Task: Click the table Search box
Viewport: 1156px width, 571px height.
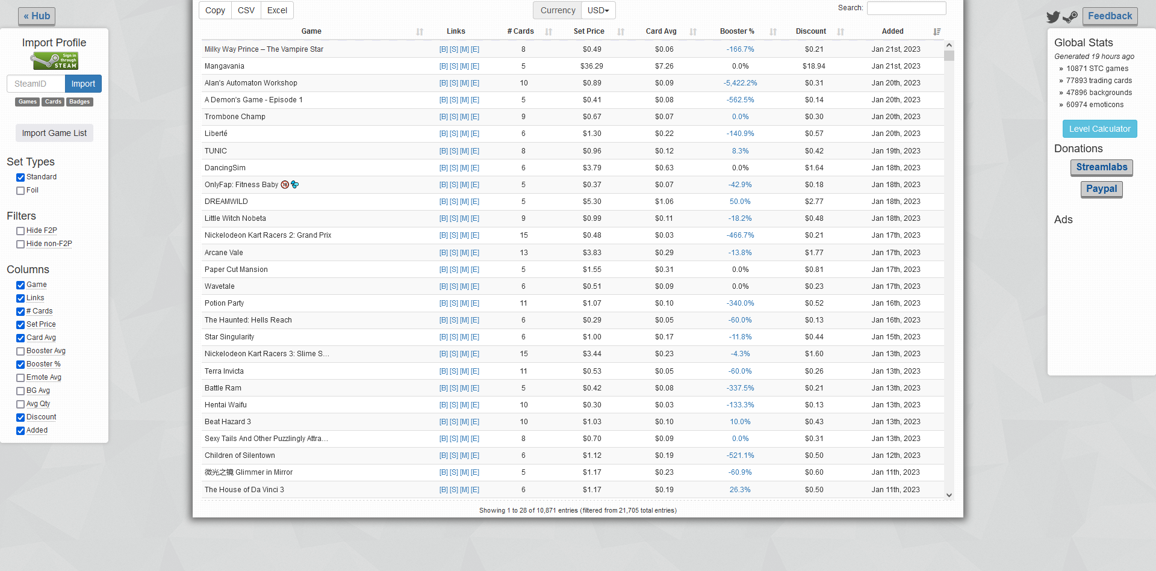Action: coord(906,8)
